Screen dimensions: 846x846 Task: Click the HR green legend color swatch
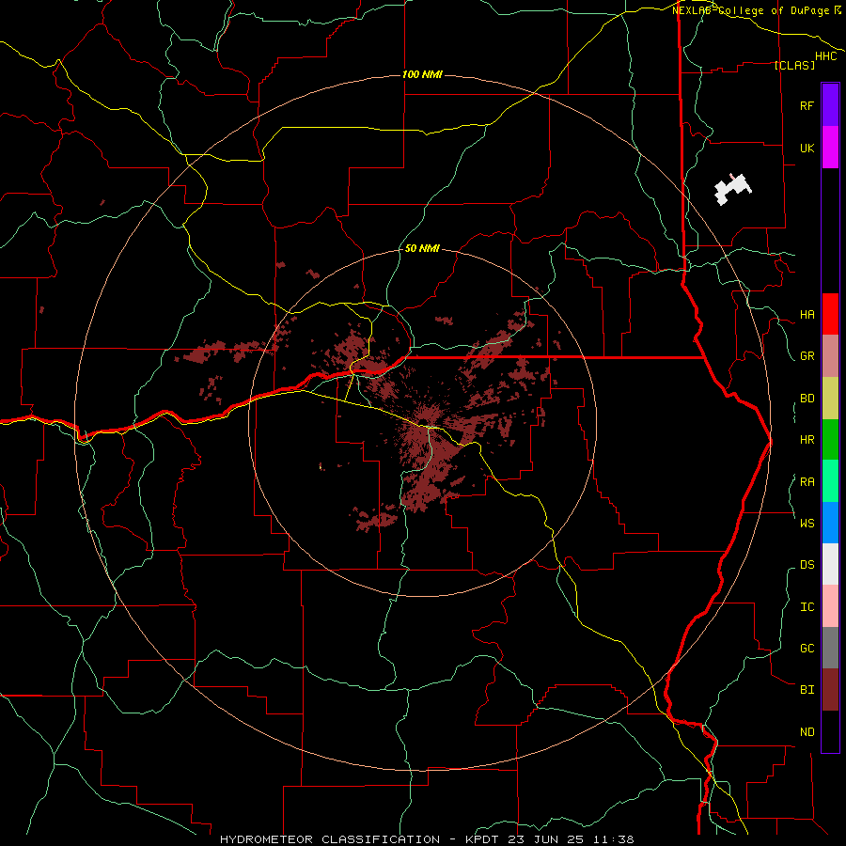coord(830,440)
